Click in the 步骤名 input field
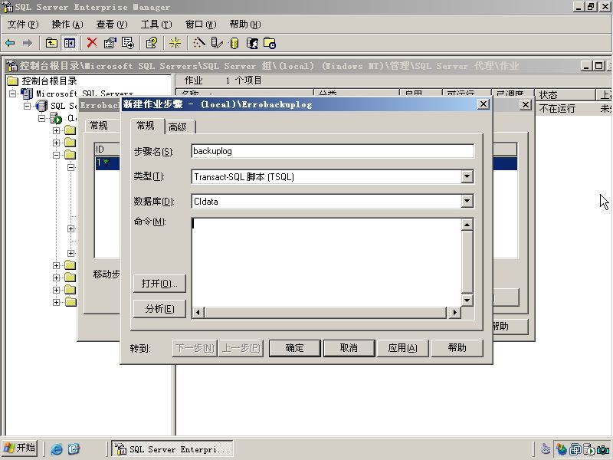 pyautogui.click(x=333, y=151)
